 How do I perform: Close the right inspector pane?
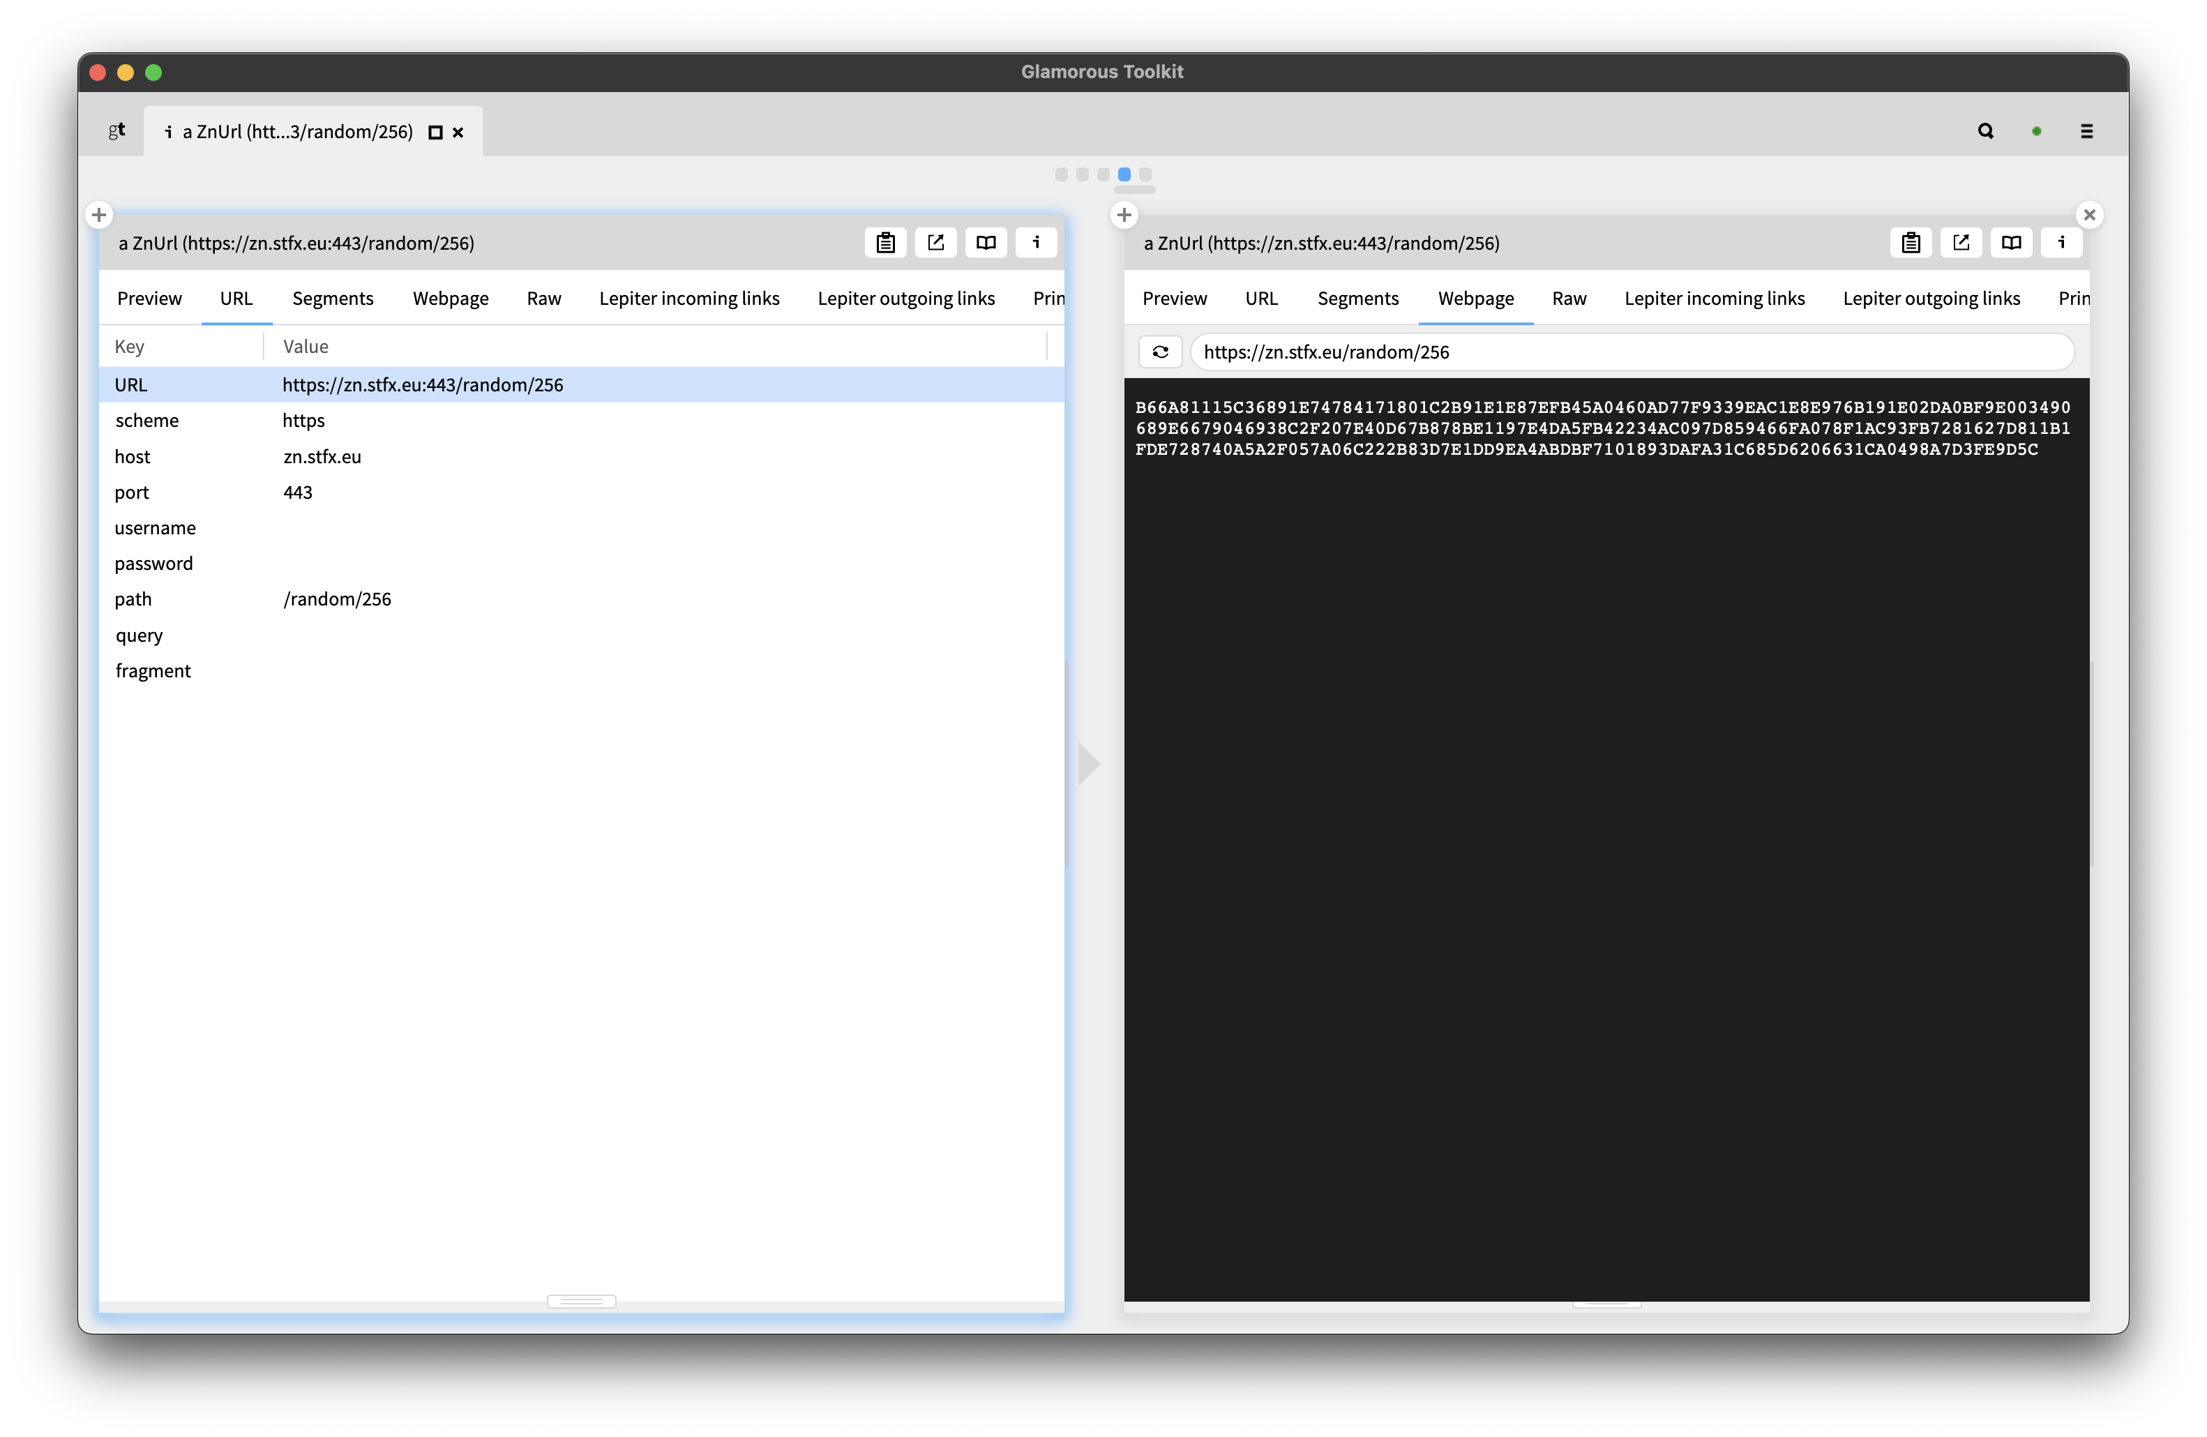click(x=2089, y=215)
